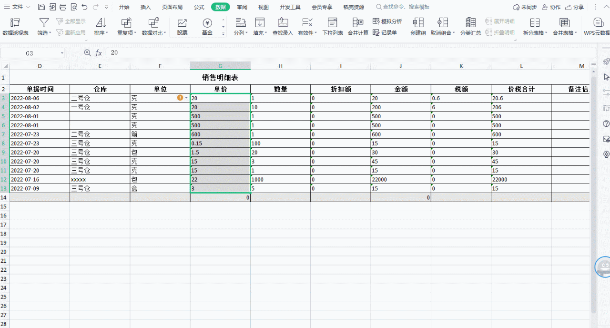Image resolution: width=610 pixels, height=328 pixels.
Task: Expand the 有效性 (Validation) dropdown
Action: (x=315, y=33)
